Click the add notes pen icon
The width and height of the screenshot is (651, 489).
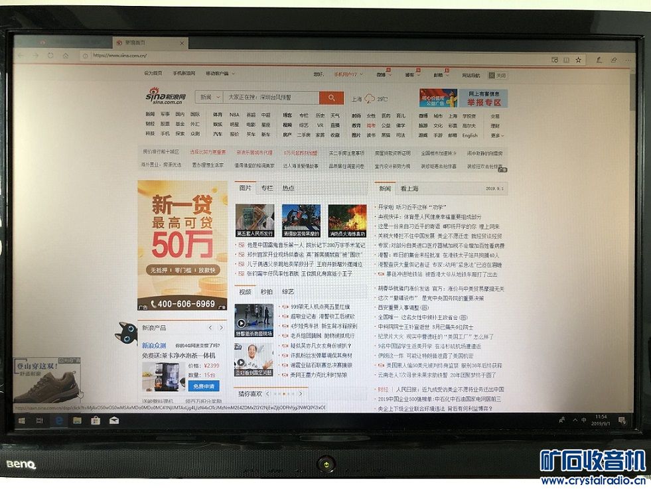coord(599,60)
